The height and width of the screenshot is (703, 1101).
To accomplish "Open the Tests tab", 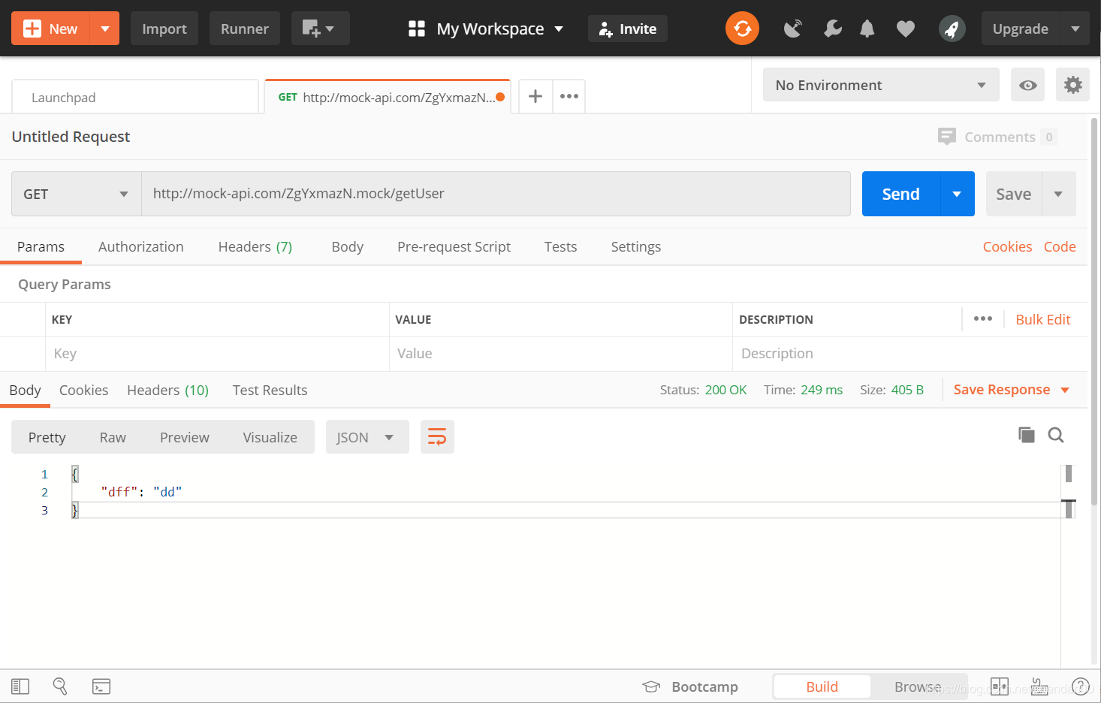I will point(561,246).
